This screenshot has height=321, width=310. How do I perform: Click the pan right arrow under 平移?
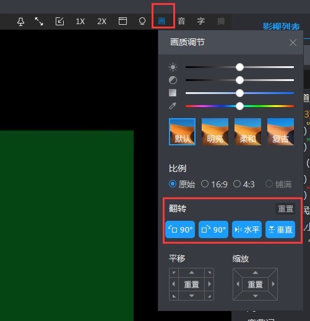pos(210,284)
